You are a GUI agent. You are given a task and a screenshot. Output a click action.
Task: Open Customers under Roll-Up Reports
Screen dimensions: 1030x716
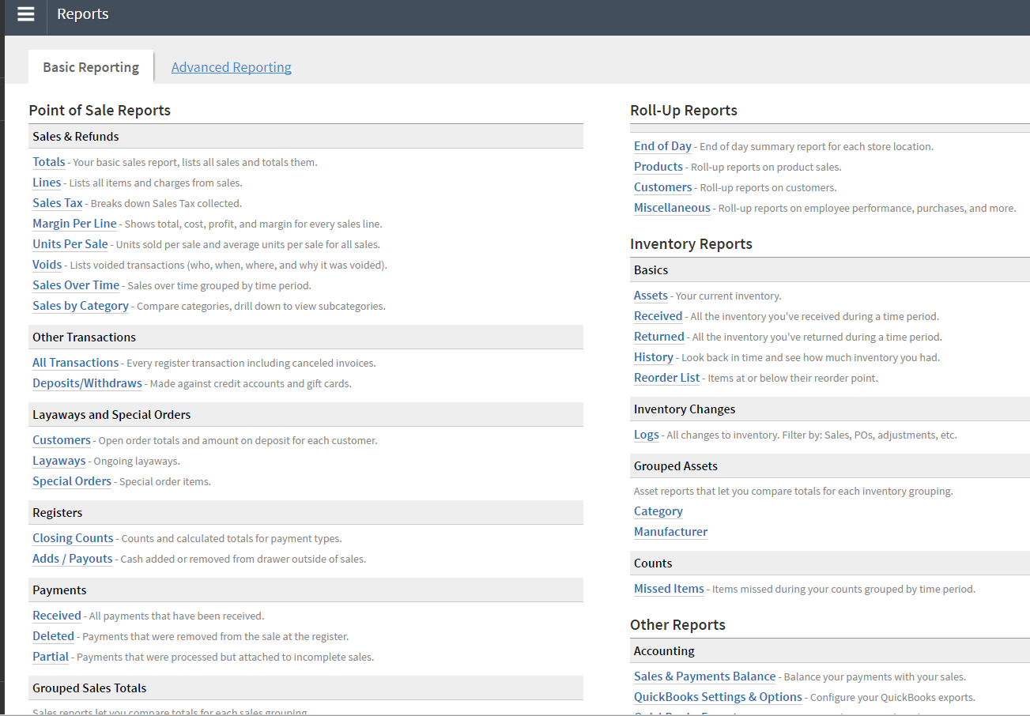click(x=662, y=187)
